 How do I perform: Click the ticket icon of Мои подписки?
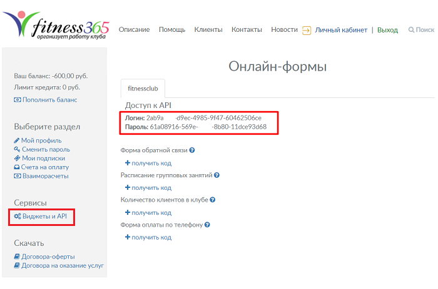point(17,159)
